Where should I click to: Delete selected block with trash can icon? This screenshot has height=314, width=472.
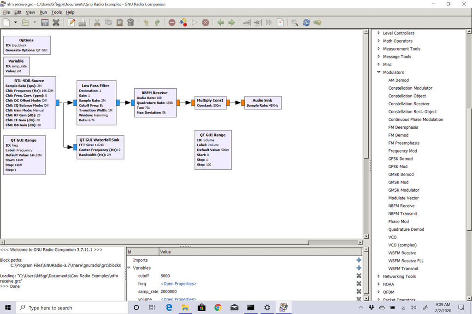pyautogui.click(x=130, y=23)
